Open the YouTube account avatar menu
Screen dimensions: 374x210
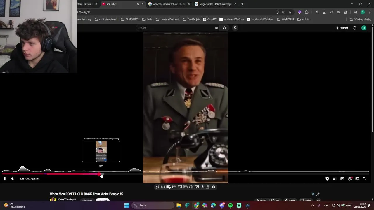point(364,28)
